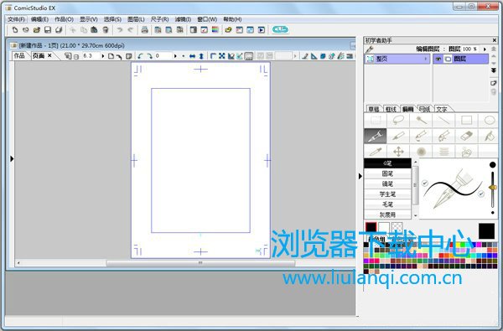
Task: Switch to the 文字 tab
Action: pyautogui.click(x=442, y=109)
